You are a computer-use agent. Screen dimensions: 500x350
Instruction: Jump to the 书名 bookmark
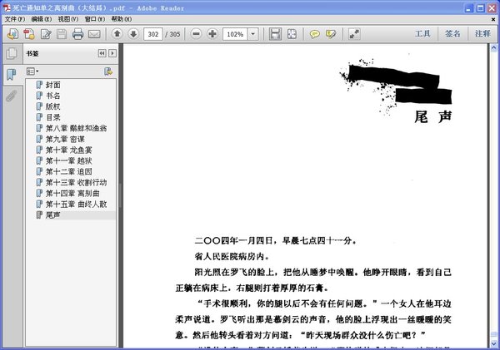[53, 96]
